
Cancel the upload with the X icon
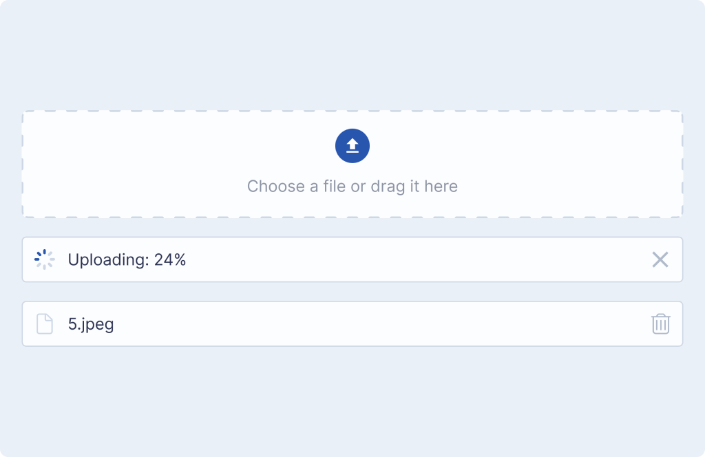(660, 259)
